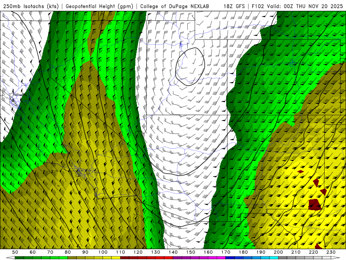Click the 'Geopotential Height (gpm)' title text
The width and height of the screenshot is (346, 260).
[99, 6]
